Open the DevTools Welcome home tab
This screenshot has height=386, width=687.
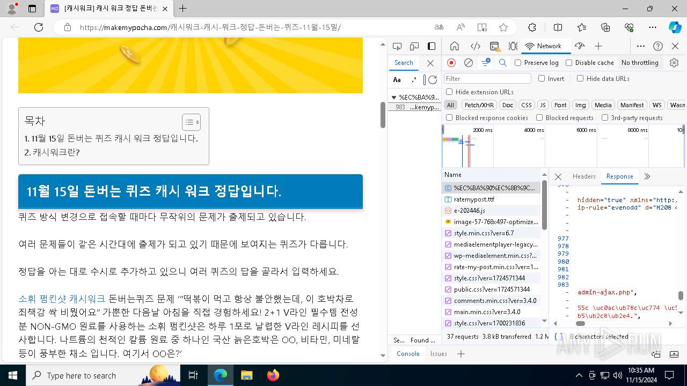click(455, 46)
